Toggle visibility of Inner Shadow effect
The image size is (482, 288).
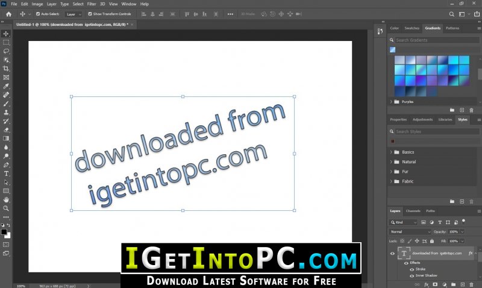tap(412, 276)
